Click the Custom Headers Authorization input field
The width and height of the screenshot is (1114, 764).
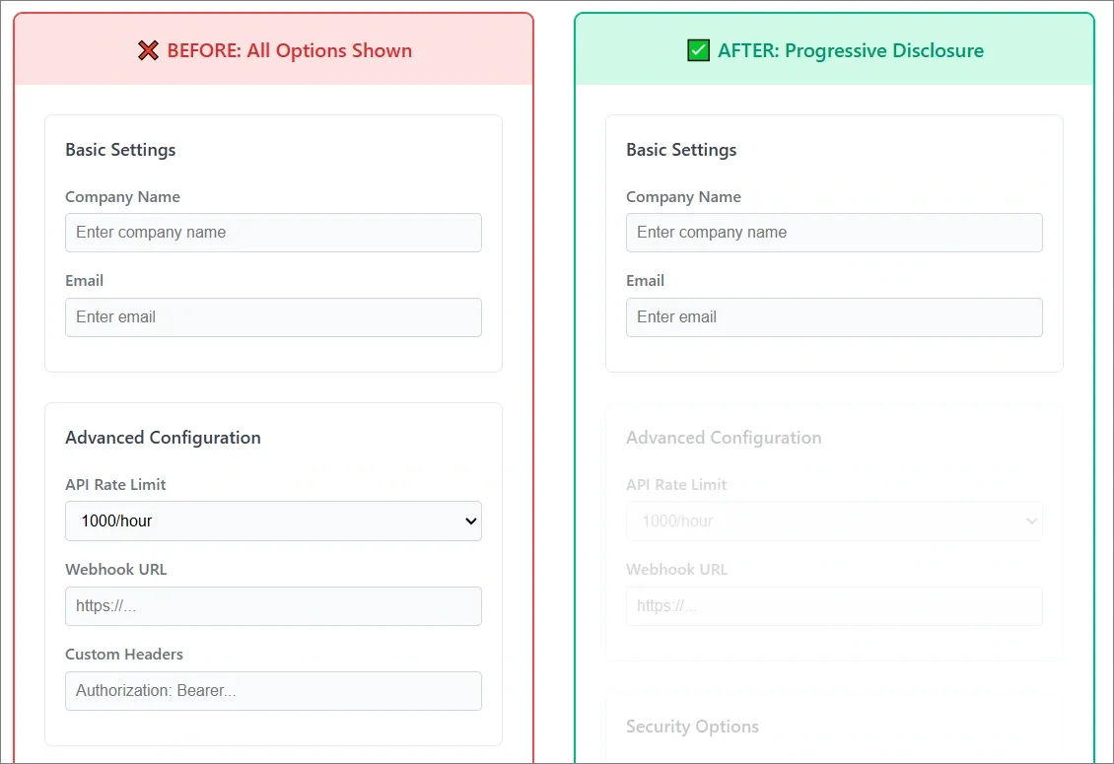click(273, 691)
